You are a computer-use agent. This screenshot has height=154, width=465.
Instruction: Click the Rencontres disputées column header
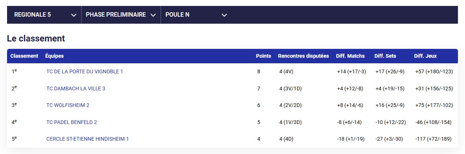coord(303,56)
